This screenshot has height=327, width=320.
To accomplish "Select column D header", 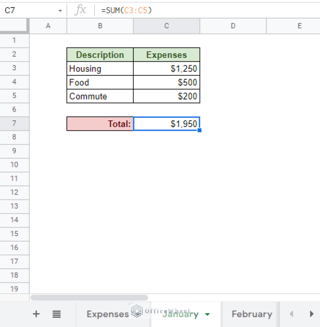I will click(x=233, y=26).
